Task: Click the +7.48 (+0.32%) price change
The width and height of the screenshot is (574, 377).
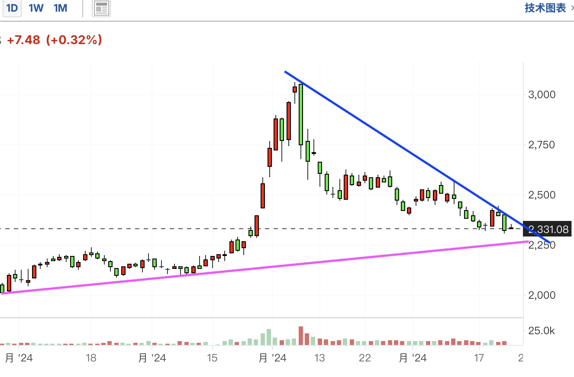Action: pyautogui.click(x=55, y=40)
